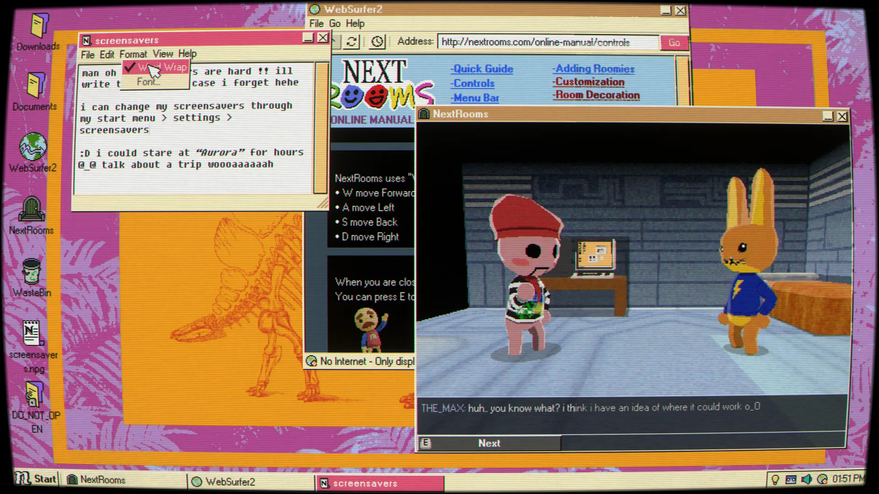Click the red Go button in WebSurfer2

[x=674, y=43]
